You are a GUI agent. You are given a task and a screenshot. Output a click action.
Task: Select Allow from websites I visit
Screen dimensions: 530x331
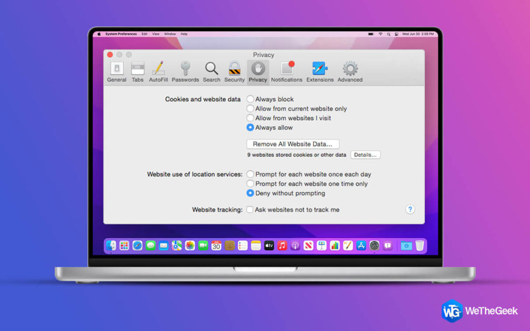pos(250,118)
